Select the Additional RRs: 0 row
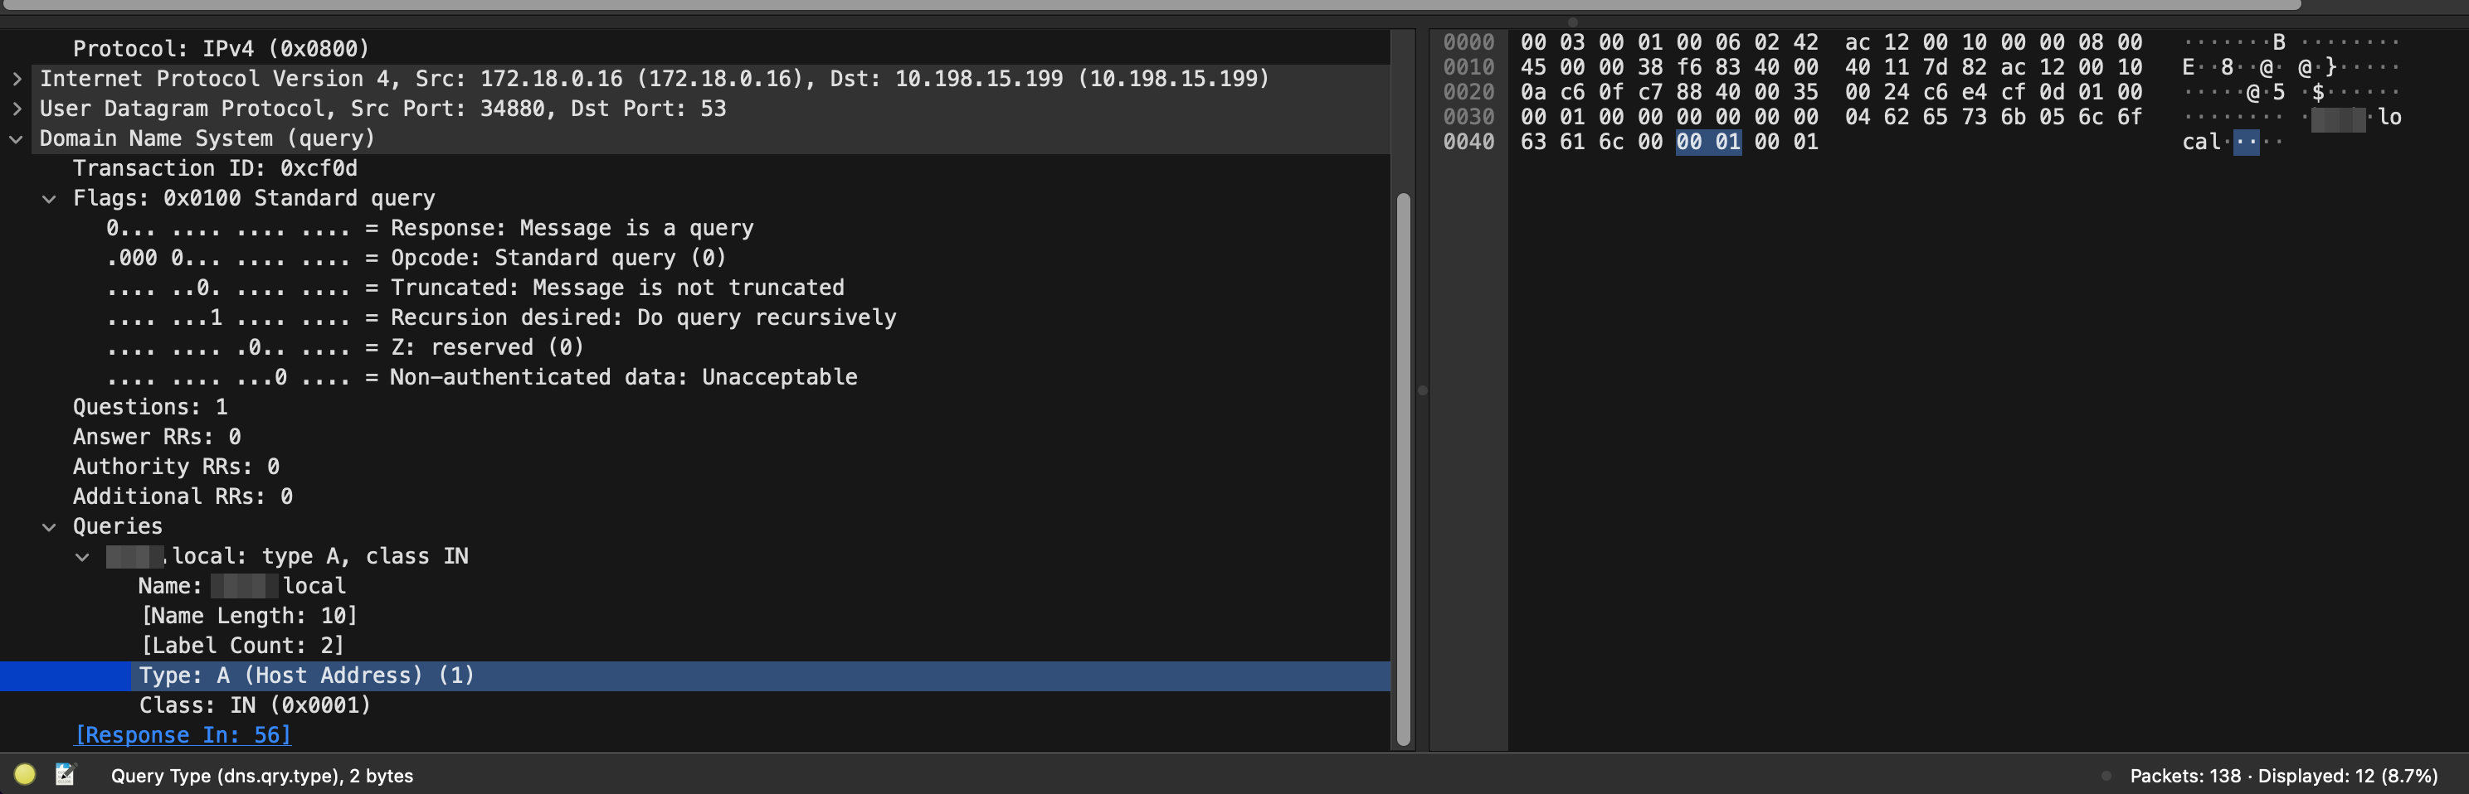This screenshot has height=794, width=2469. click(695, 496)
